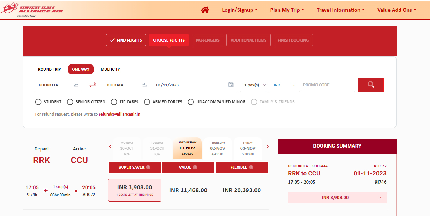Image resolution: width=430 pixels, height=216 pixels.
Task: Select the Finish Booking step
Action: [293, 40]
